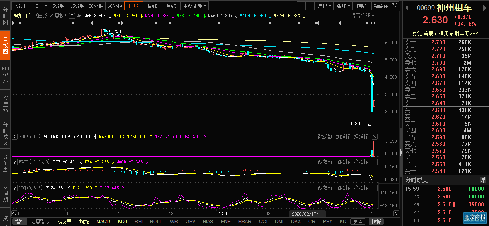Image resolution: width=489 pixels, height=226 pixels.
Task: Click the 模板 template button
Action: click(376, 222)
